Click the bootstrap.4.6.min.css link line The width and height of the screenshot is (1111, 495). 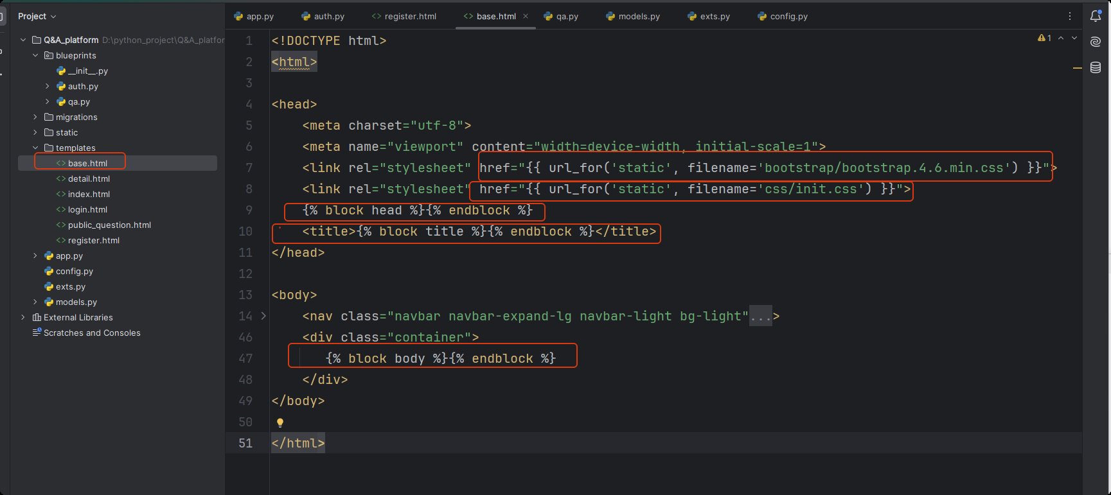[x=680, y=168]
